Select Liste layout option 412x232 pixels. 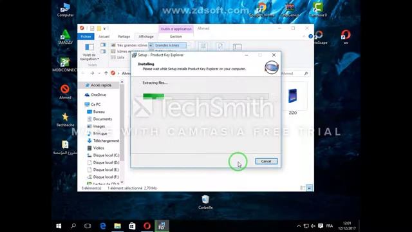point(117,57)
